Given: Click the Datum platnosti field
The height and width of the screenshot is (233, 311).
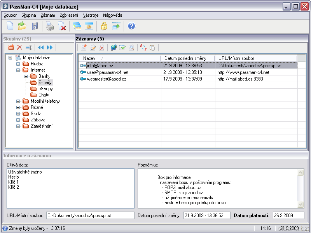Looking at the screenshot, I should pyautogui.click(x=288, y=215).
